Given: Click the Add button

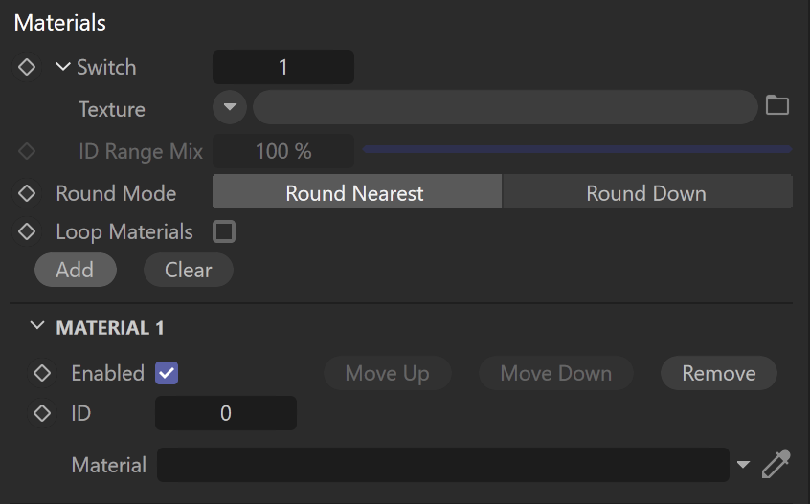Looking at the screenshot, I should click(76, 270).
